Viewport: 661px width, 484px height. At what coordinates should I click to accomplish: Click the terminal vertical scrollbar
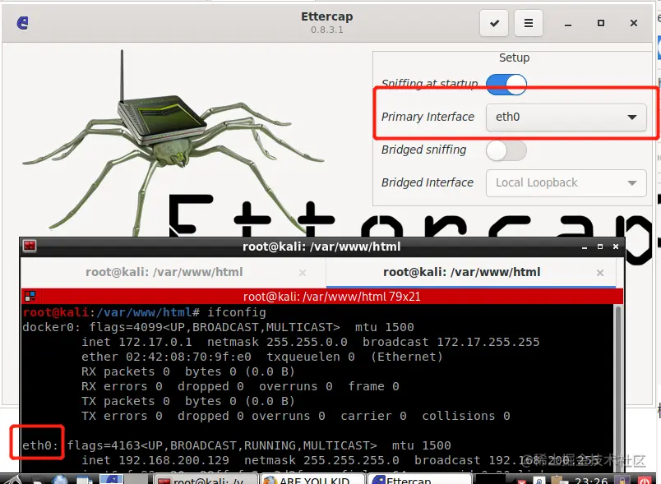[618, 388]
